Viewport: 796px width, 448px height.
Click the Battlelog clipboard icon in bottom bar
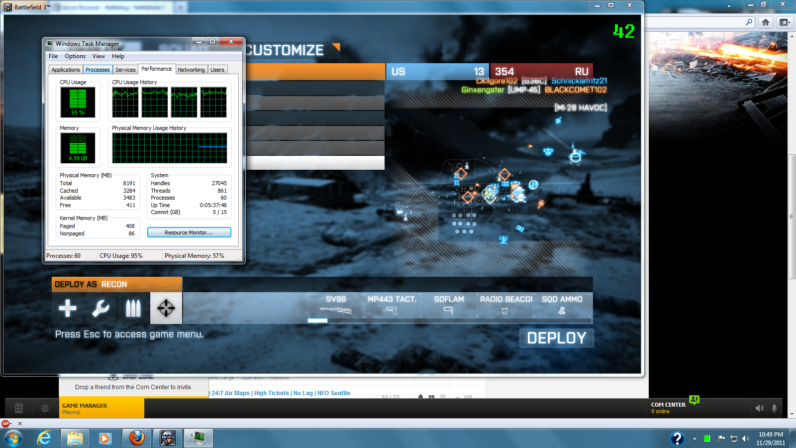point(19,408)
